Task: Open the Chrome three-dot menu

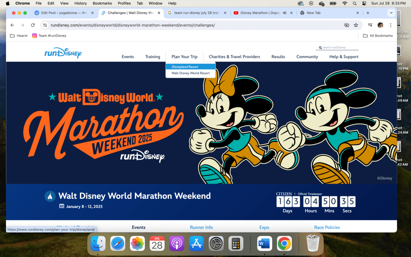Action: pos(391,25)
